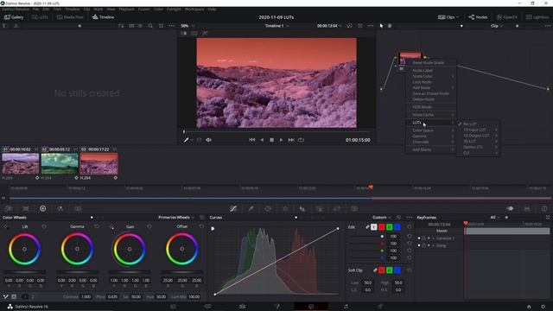Toggle the Media Pool panel
The height and width of the screenshot is (311, 553).
pos(70,17)
